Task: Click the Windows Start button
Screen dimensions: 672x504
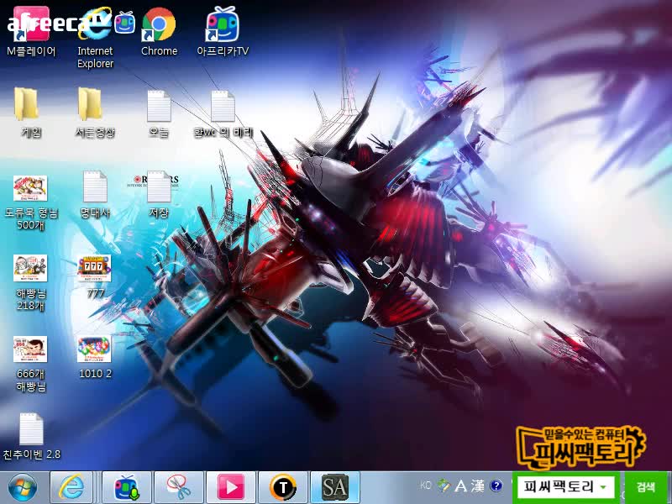Action: [23, 486]
